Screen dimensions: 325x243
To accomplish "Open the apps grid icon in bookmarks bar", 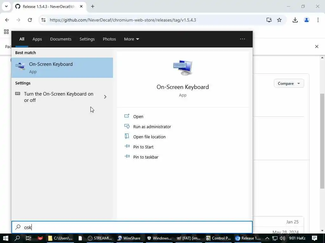I will coord(6,32).
